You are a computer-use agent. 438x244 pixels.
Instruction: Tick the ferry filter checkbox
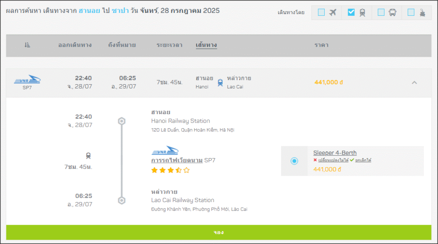411,12
